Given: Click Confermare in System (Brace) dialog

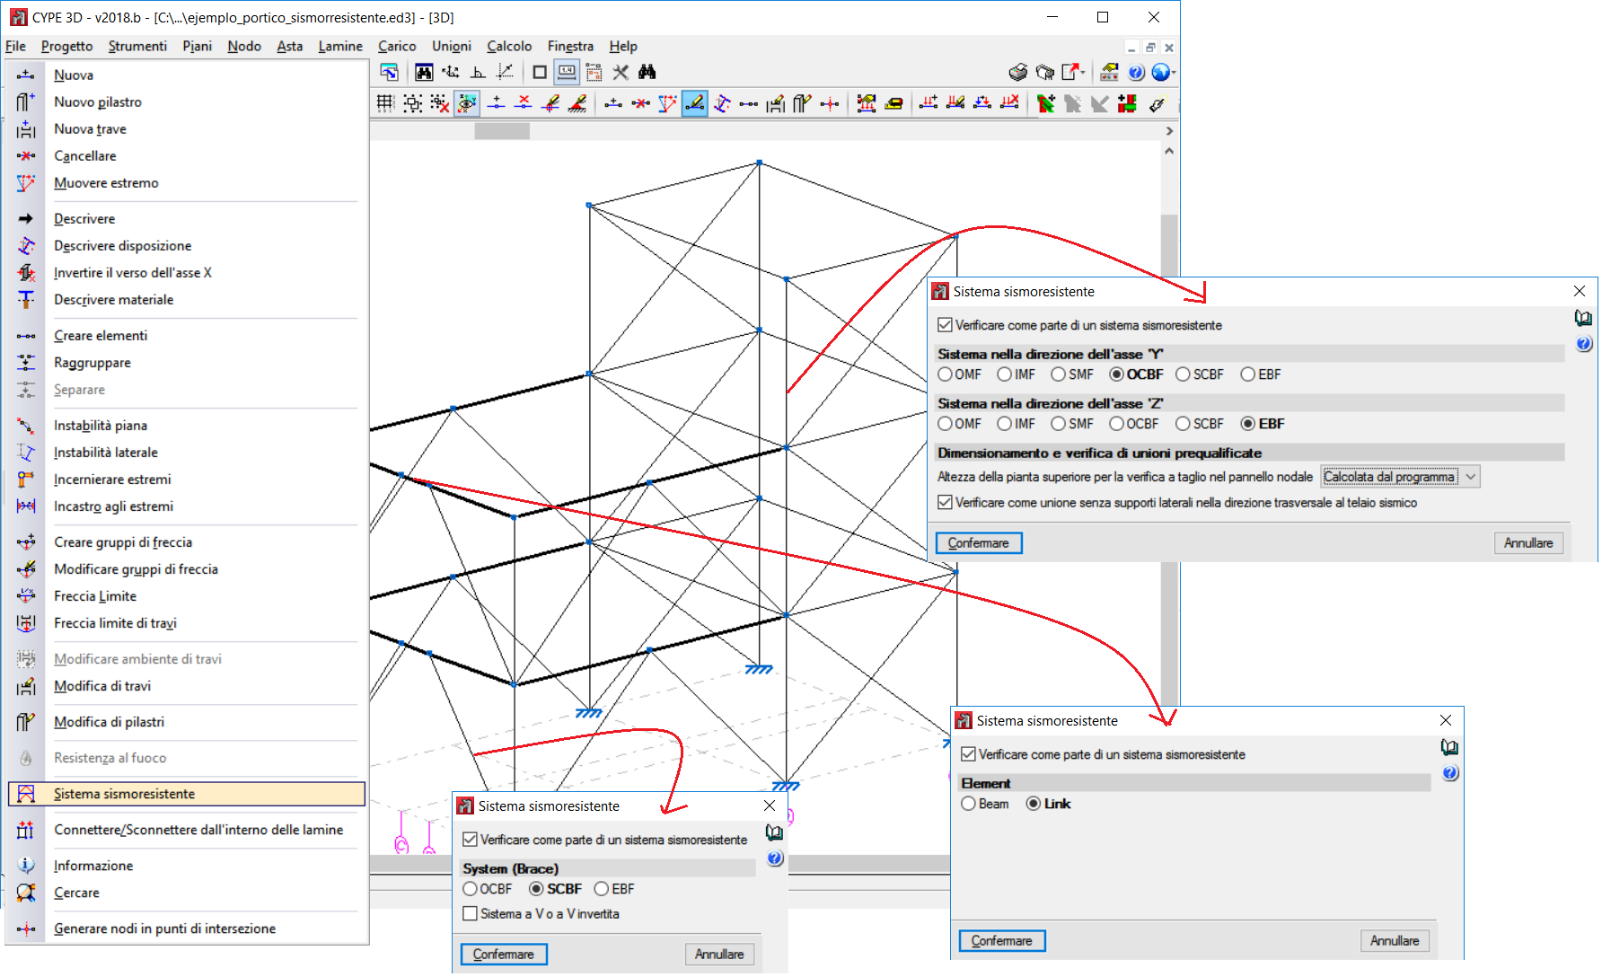Looking at the screenshot, I should [x=504, y=955].
